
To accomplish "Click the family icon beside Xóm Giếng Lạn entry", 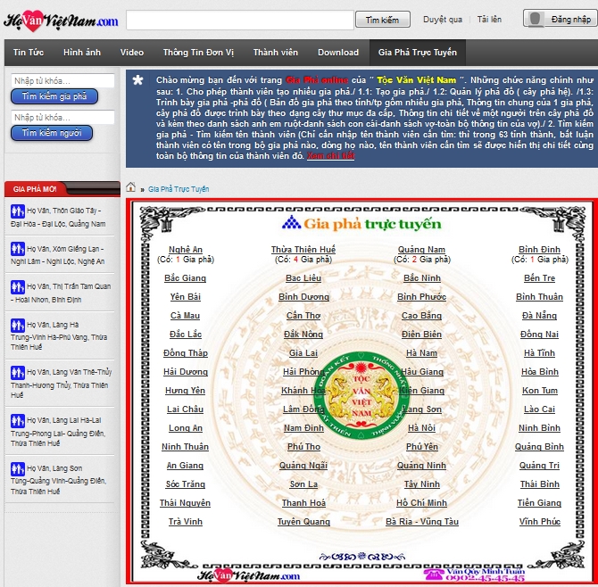I will coord(16,254).
